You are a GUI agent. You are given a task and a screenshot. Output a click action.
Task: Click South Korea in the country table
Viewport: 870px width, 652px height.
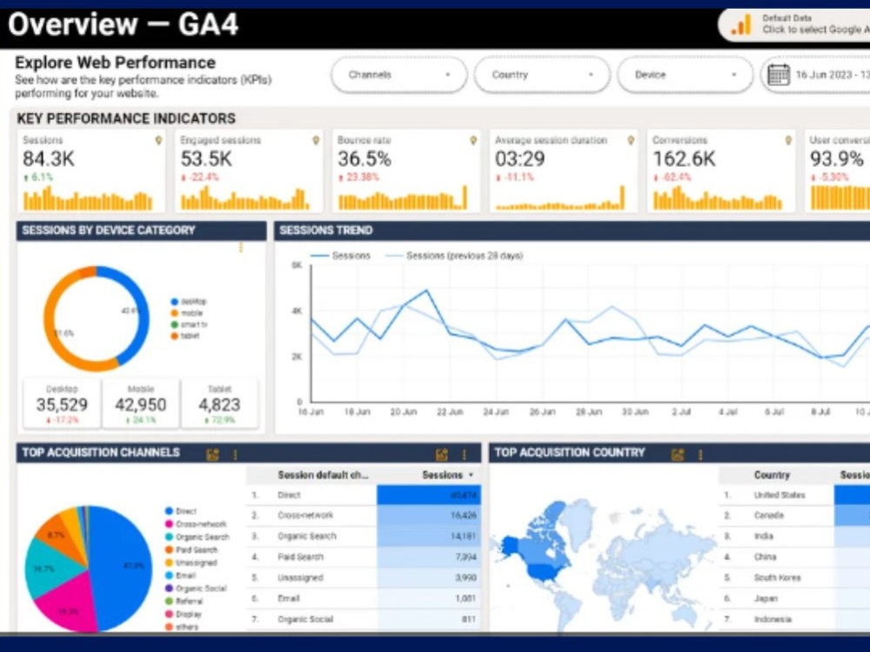tap(777, 578)
